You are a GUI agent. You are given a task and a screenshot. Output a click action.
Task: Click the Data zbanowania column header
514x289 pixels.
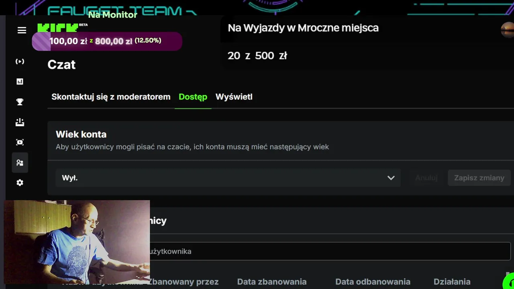[272, 282]
